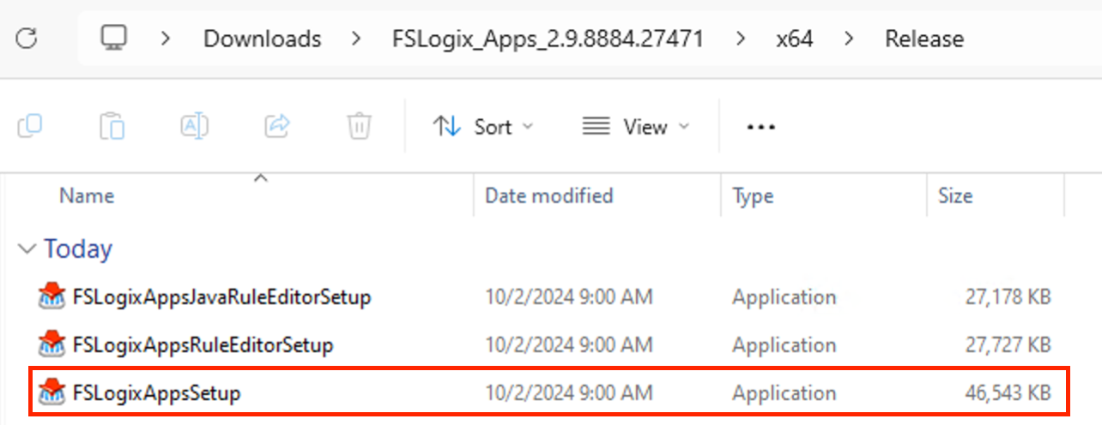Sort by the Name column header
Viewport: 1102px width, 425px height.
87,196
